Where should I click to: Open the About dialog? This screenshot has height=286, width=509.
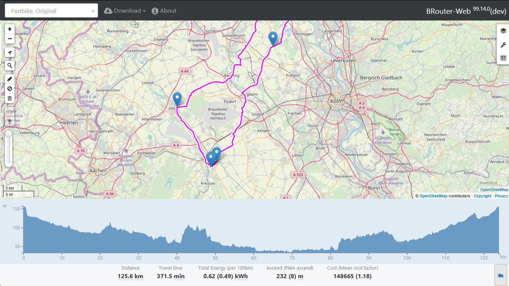[164, 11]
